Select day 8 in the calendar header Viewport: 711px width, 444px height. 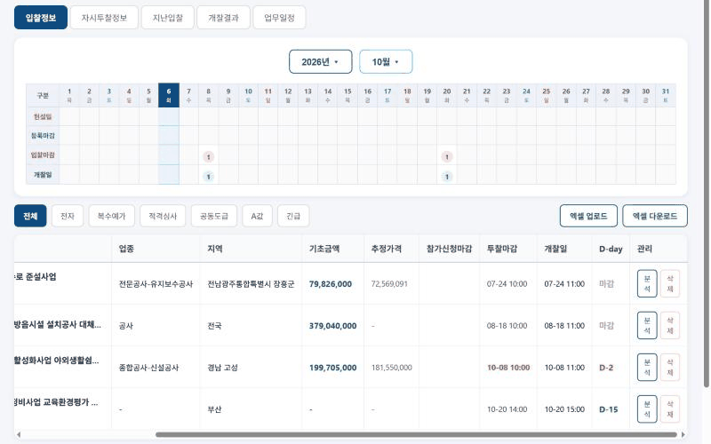(x=209, y=95)
